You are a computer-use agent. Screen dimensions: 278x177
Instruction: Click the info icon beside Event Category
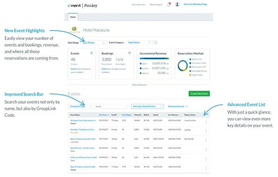coord(156,43)
